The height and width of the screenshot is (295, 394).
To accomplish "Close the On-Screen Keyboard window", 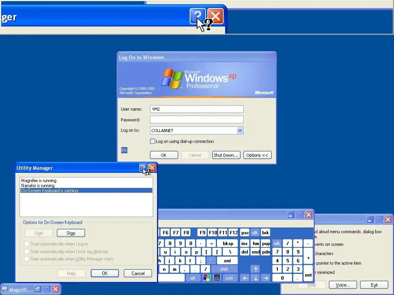I will coord(309,215).
